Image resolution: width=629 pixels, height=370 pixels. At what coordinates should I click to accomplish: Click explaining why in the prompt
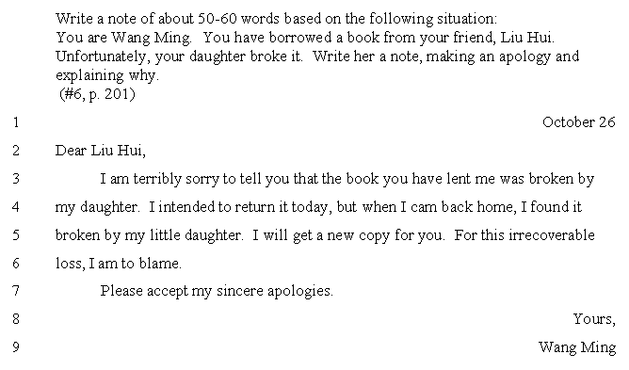coord(107,75)
